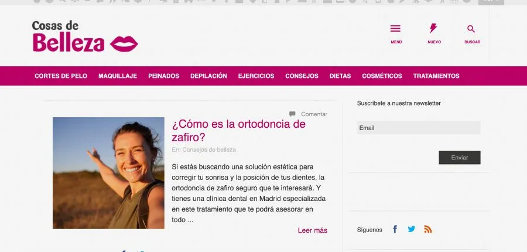Go to Cortes de Pelo section
This screenshot has height=252, width=527.
tap(61, 76)
